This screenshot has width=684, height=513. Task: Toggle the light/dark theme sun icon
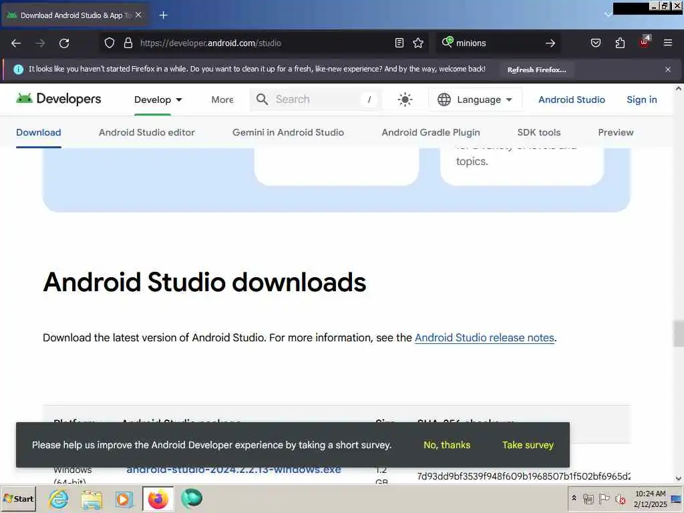pos(405,100)
